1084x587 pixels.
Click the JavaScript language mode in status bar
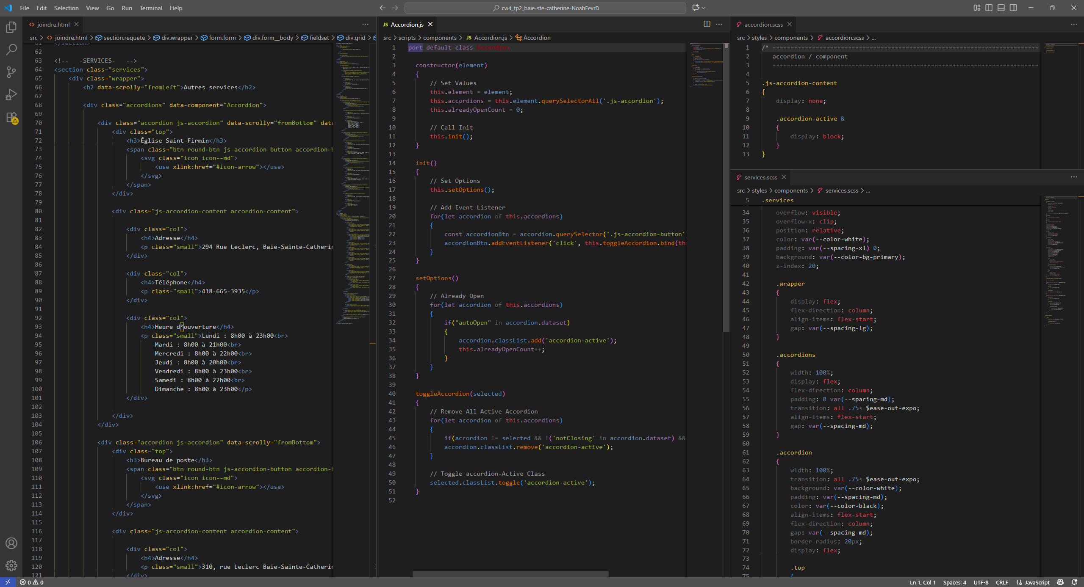[x=1037, y=582]
